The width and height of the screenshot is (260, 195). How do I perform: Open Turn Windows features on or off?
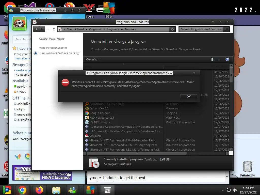pos(59,53)
